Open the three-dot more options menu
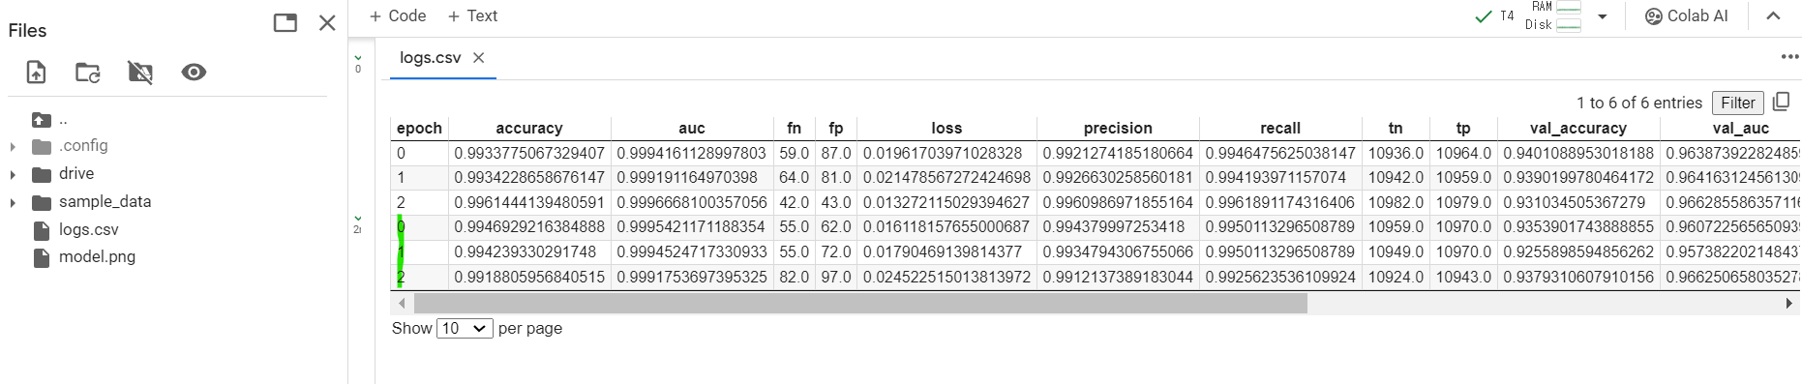Viewport: 1802px width, 384px height. point(1789,57)
